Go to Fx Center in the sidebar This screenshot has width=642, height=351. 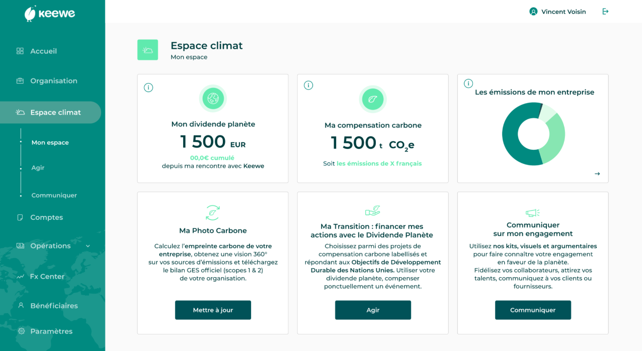(47, 277)
